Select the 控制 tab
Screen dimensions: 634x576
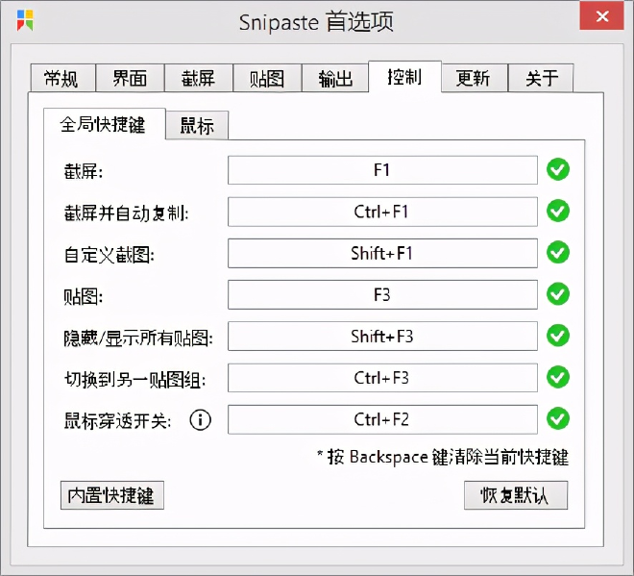pyautogui.click(x=404, y=77)
